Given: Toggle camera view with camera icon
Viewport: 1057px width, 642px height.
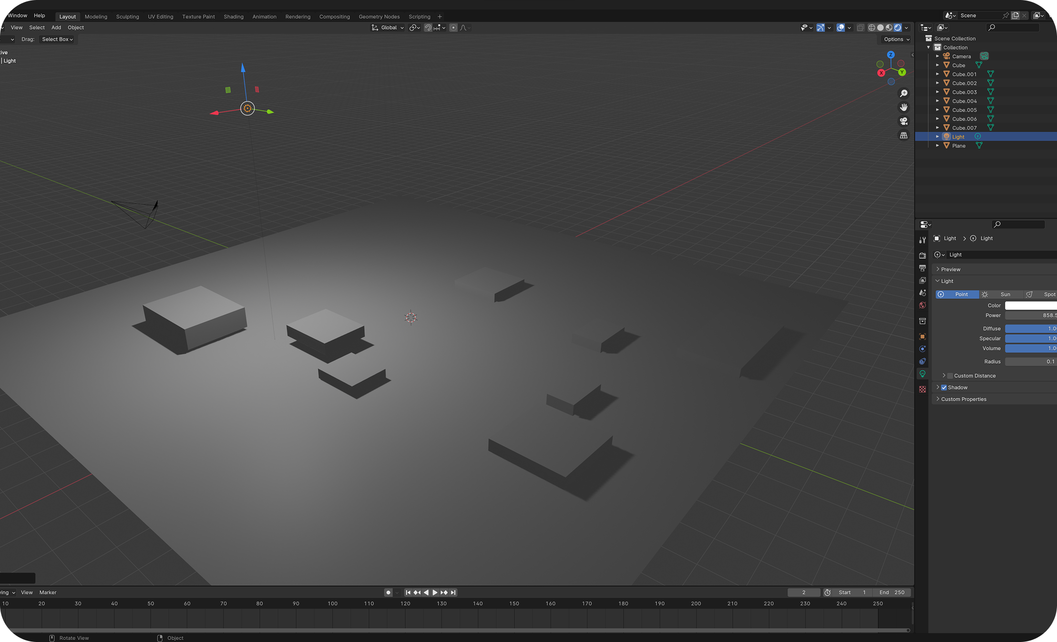Looking at the screenshot, I should pos(903,122).
